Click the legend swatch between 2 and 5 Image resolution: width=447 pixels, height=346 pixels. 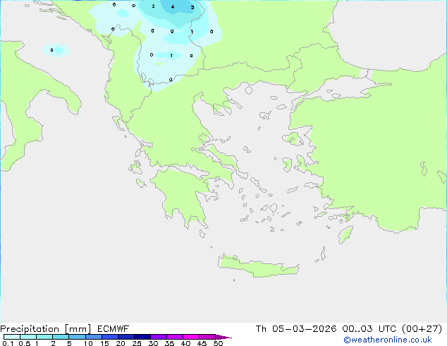click(x=61, y=337)
